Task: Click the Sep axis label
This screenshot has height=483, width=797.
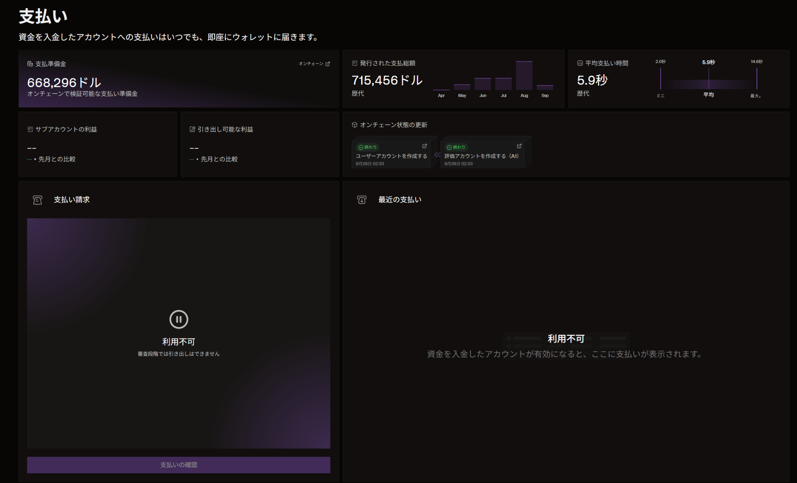Action: [545, 95]
